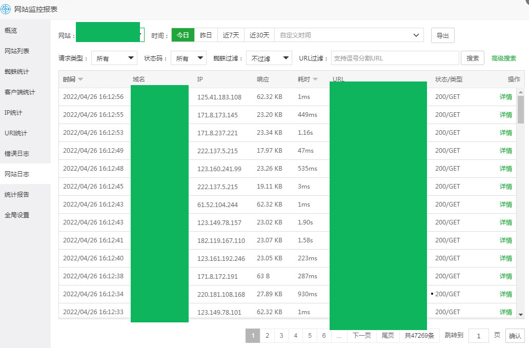529x348 pixels.
Task: Click the 17.97 KB response cell
Action: (269, 150)
